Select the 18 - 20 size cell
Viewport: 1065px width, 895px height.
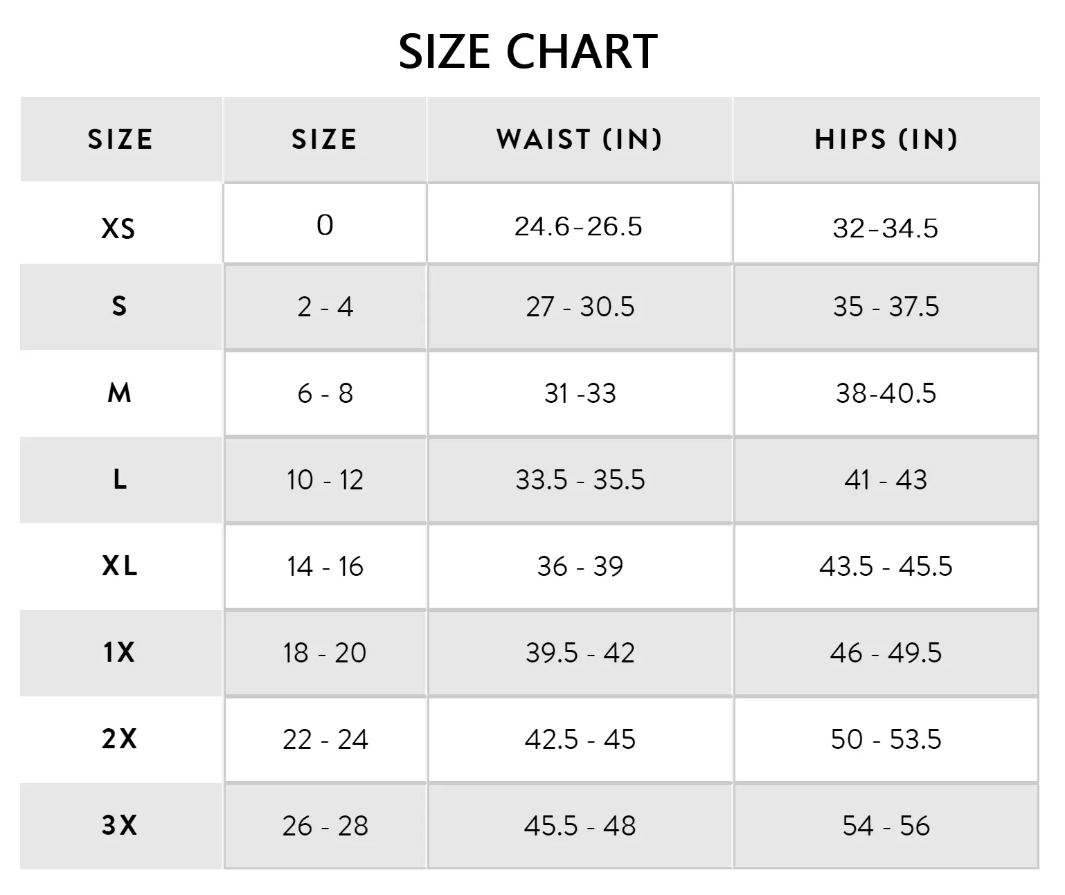(x=325, y=653)
